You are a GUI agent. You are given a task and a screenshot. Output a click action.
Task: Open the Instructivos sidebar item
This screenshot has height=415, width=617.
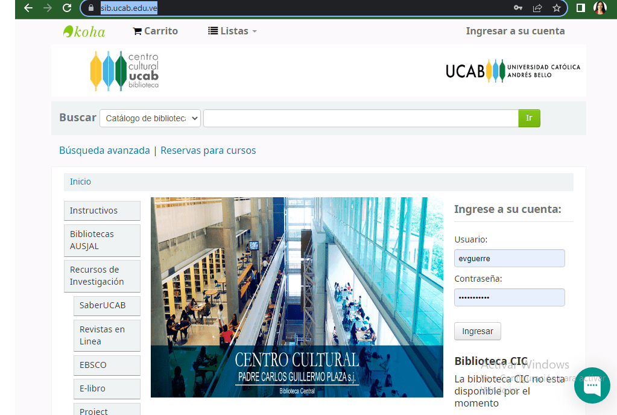[103, 211]
